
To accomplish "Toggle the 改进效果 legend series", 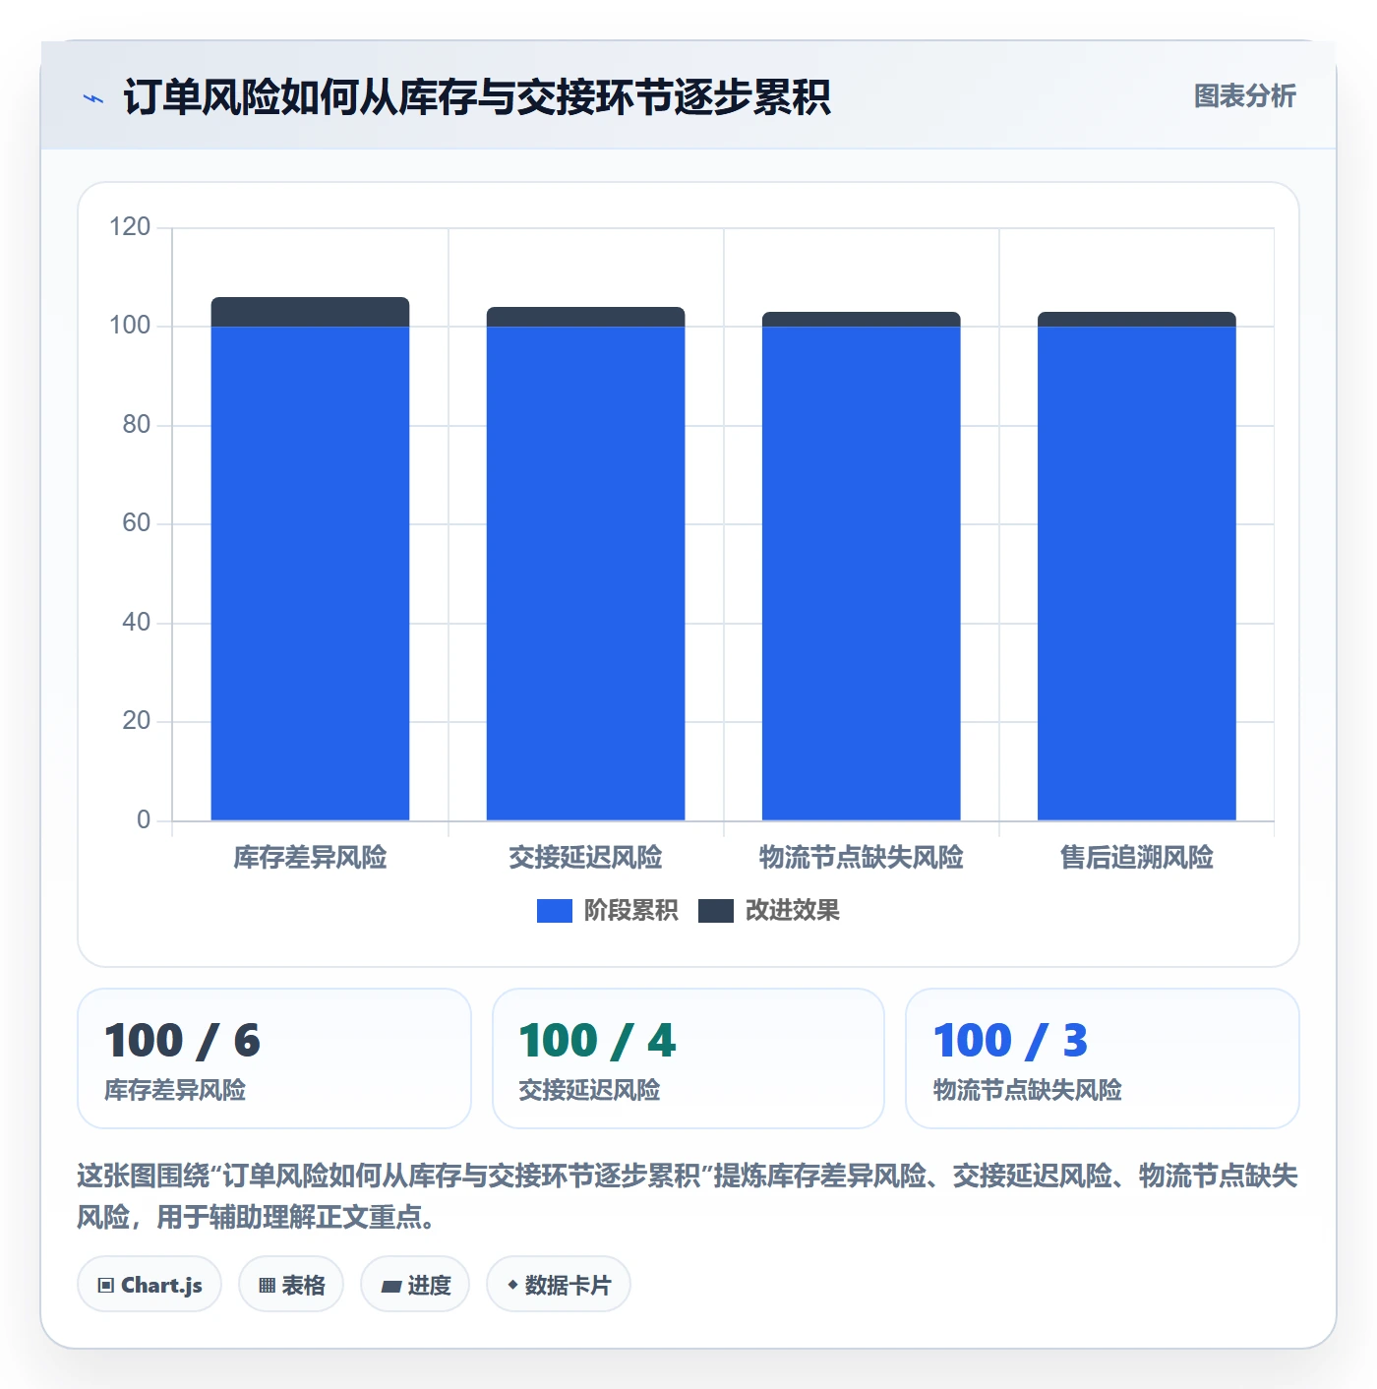I will click(x=769, y=911).
